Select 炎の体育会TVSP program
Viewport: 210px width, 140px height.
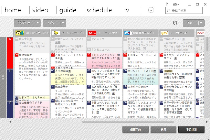pos(32,110)
